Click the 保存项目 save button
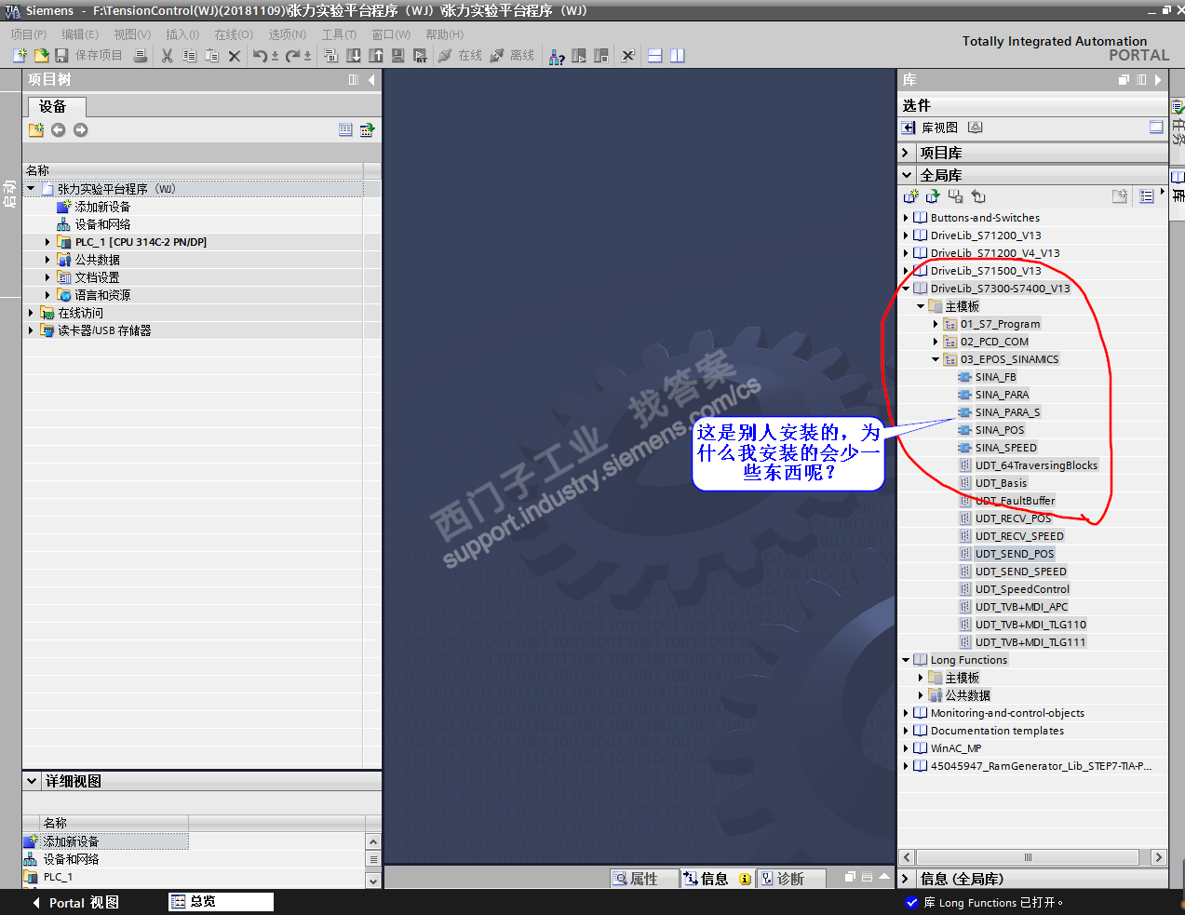 (88, 56)
